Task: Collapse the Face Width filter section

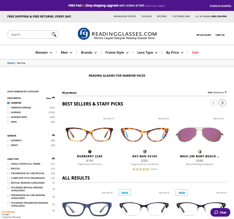Action: click(x=53, y=98)
